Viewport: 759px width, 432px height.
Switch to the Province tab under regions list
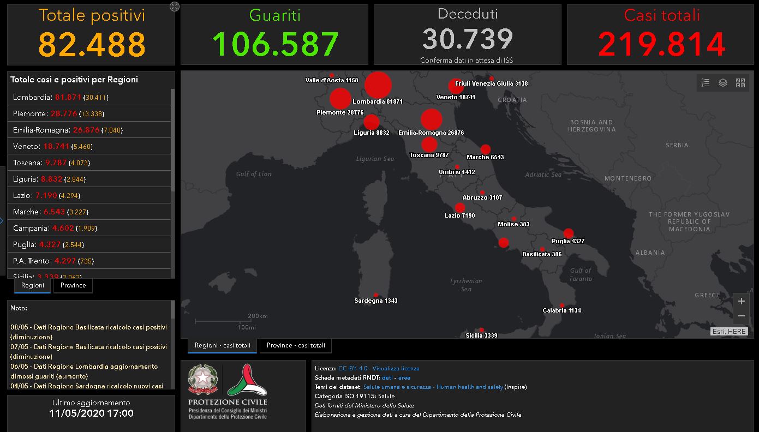(x=73, y=285)
